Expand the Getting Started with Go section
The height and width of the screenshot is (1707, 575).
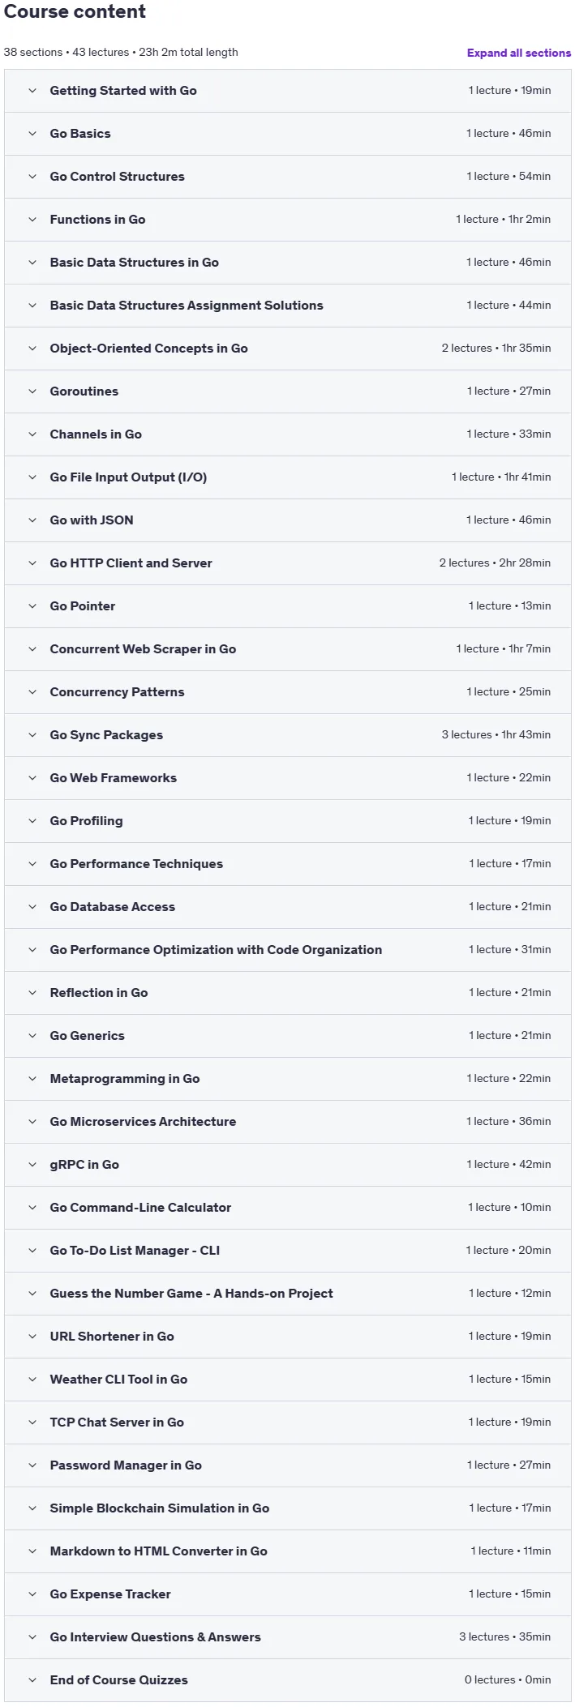tap(288, 91)
